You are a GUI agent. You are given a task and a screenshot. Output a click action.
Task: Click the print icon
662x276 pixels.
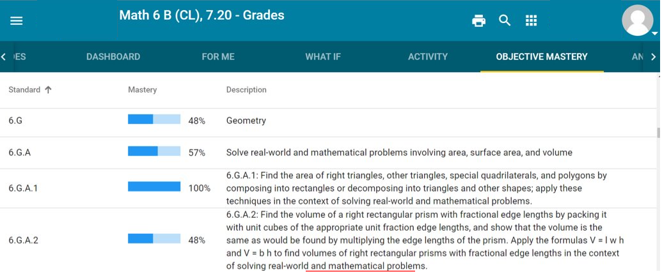478,20
